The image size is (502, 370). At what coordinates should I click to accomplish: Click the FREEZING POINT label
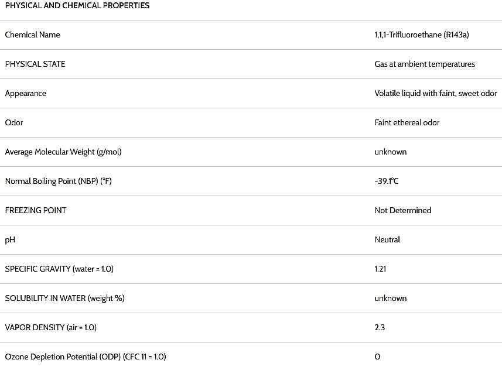coord(36,210)
